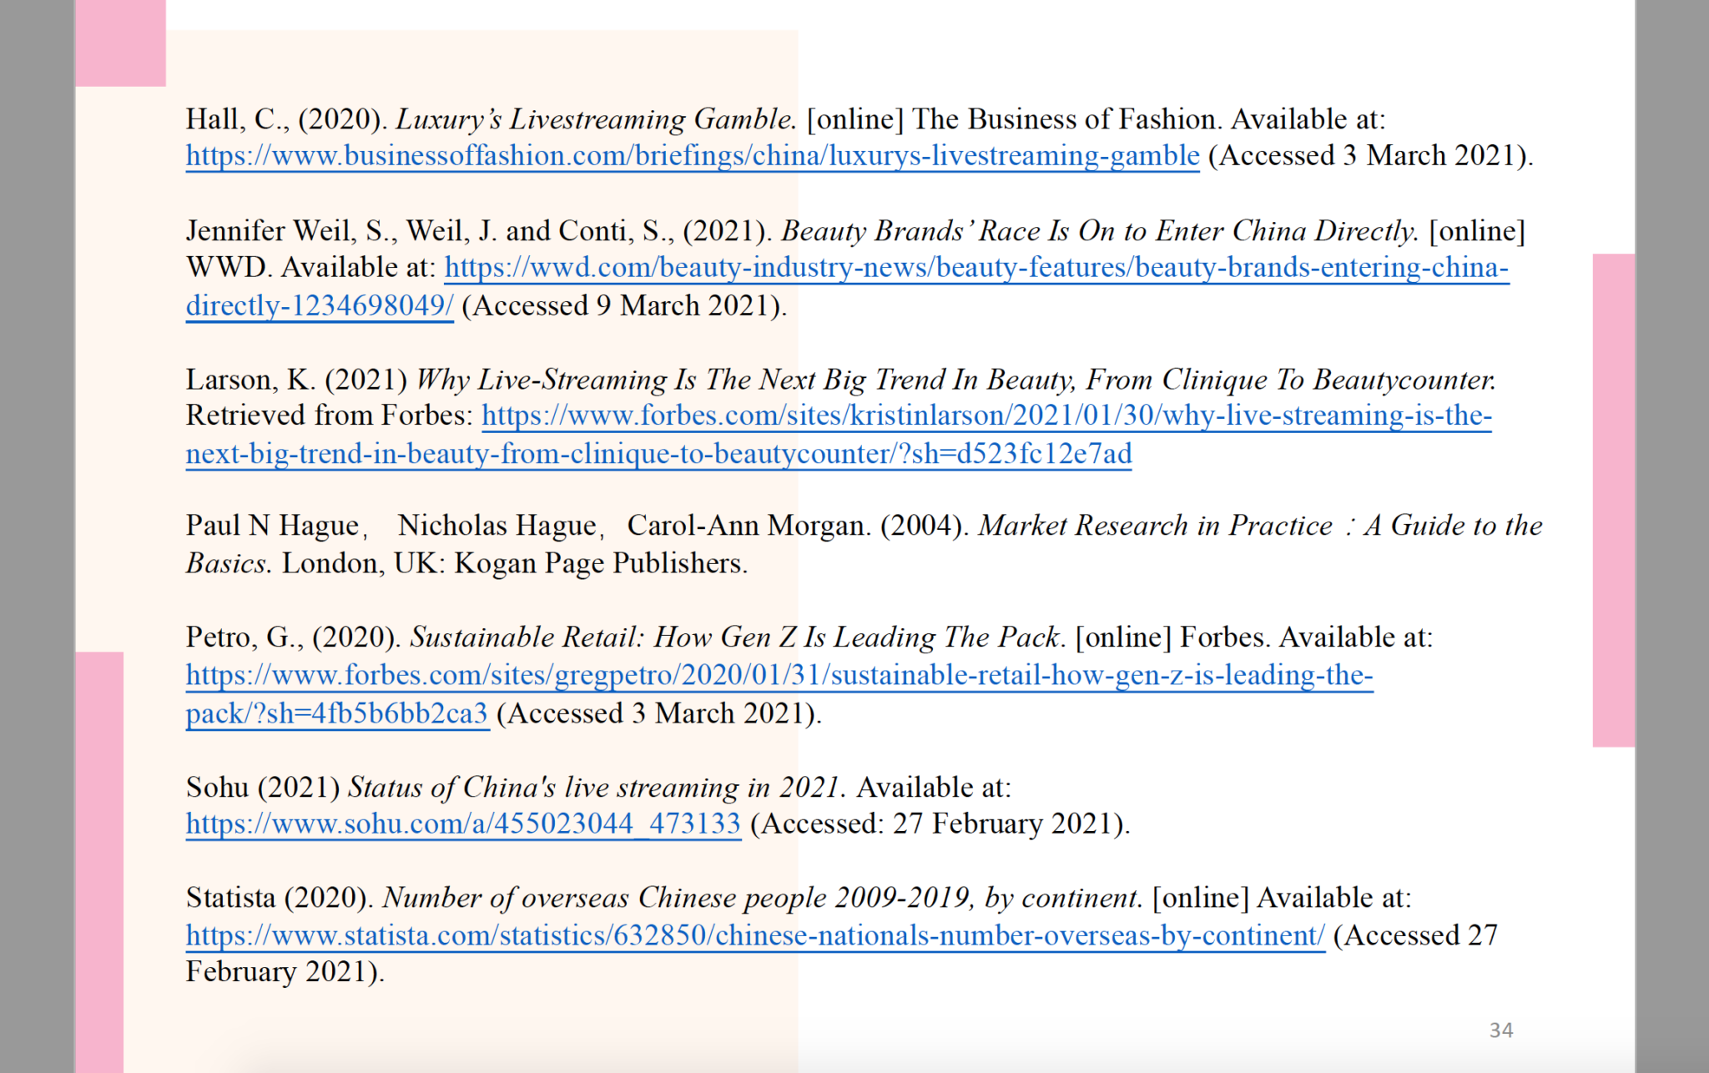The width and height of the screenshot is (1709, 1073).
Task: Click the title "Market Research in Practice"
Action: pyautogui.click(x=1156, y=526)
